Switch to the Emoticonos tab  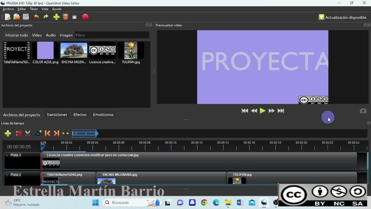(103, 115)
